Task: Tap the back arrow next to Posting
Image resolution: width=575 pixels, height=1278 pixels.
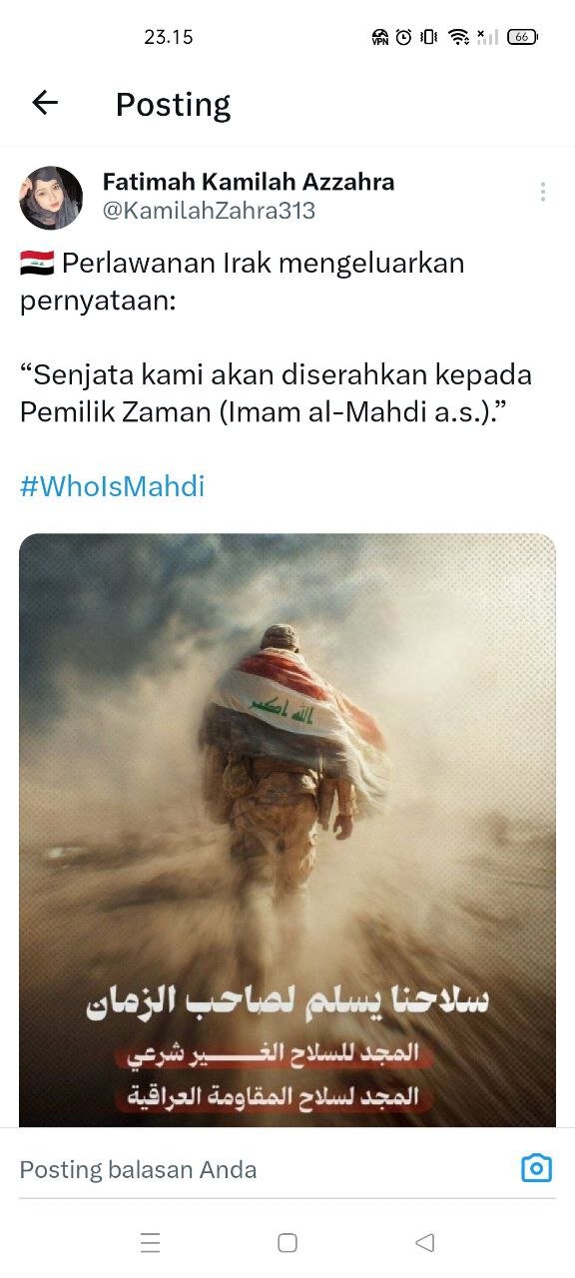Action: tap(45, 102)
